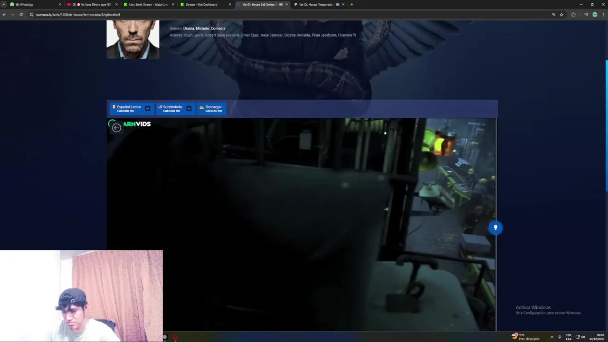Expand the Español Latino quality dropdown

click(x=148, y=108)
